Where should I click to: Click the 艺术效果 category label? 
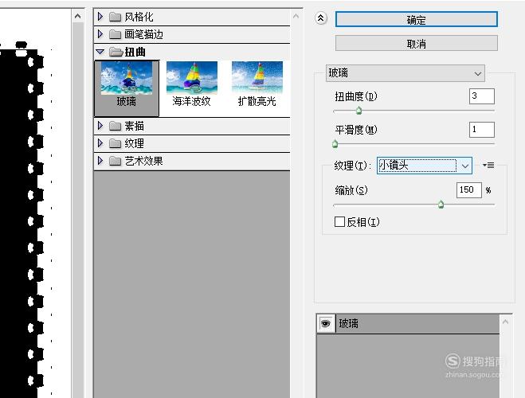[x=143, y=161]
